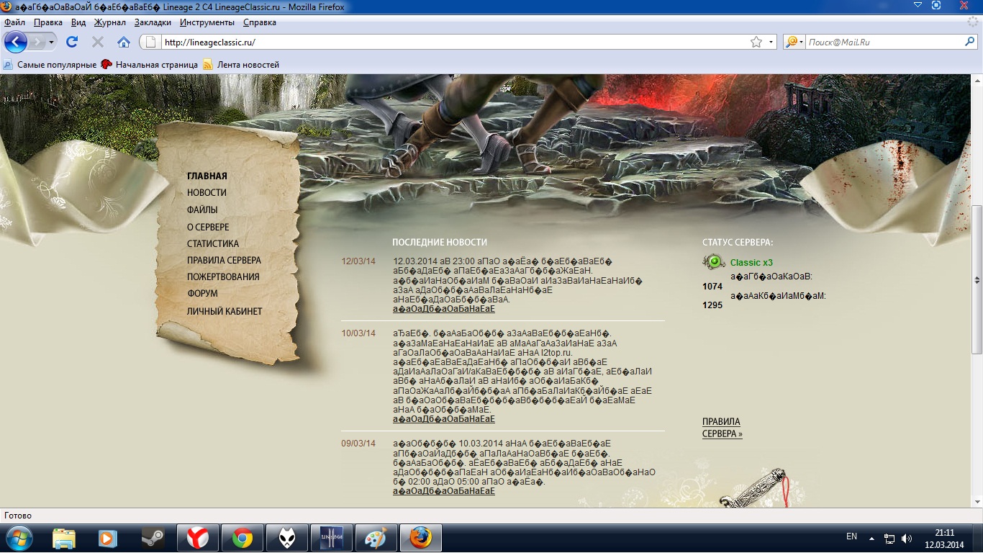983x553 pixels.
Task: Open ПОЖЕРТВОВАНИЯ in the site menu
Action: tap(223, 276)
